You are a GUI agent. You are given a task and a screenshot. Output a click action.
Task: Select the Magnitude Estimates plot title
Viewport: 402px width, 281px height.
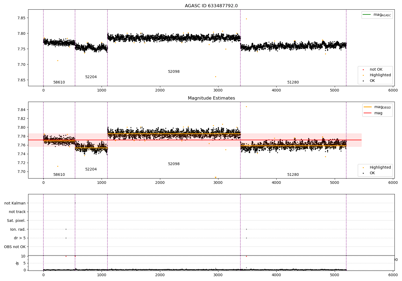pos(211,98)
